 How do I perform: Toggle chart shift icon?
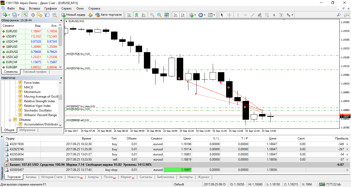pyautogui.click(x=183, y=15)
